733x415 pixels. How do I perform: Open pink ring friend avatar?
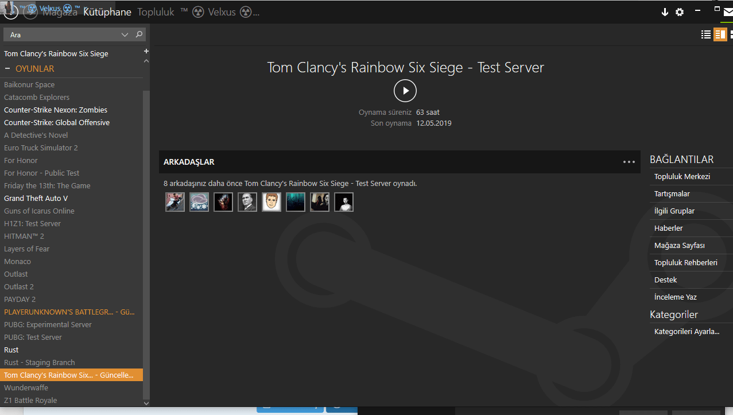(x=199, y=202)
